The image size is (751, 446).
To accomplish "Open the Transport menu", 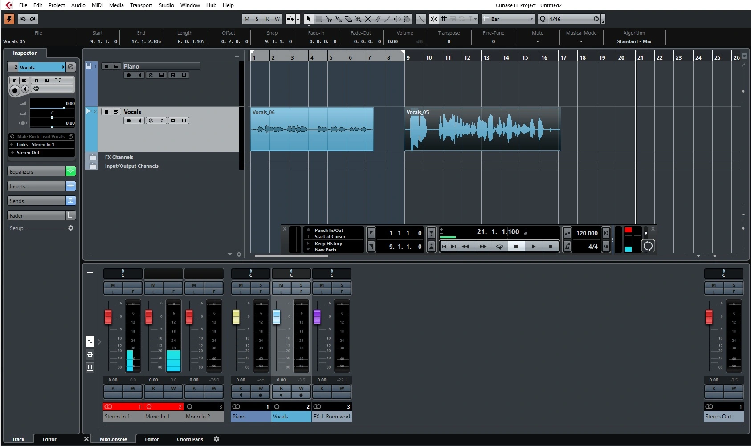I will [x=141, y=5].
